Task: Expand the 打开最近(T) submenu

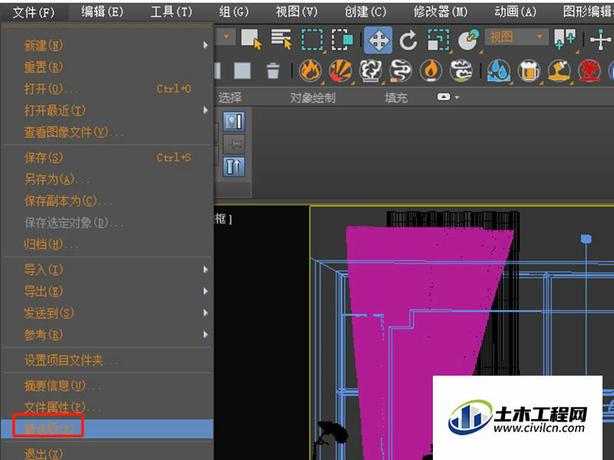Action: coord(107,110)
